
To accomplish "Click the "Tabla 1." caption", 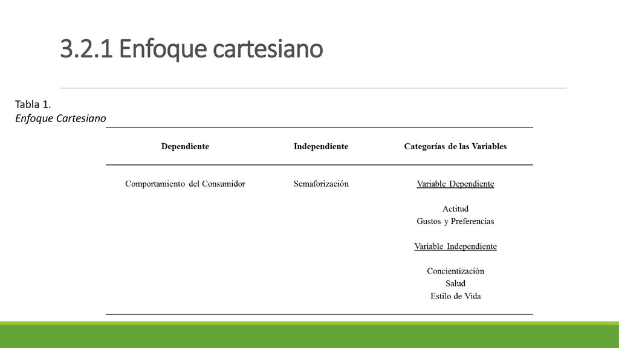I will click(33, 104).
